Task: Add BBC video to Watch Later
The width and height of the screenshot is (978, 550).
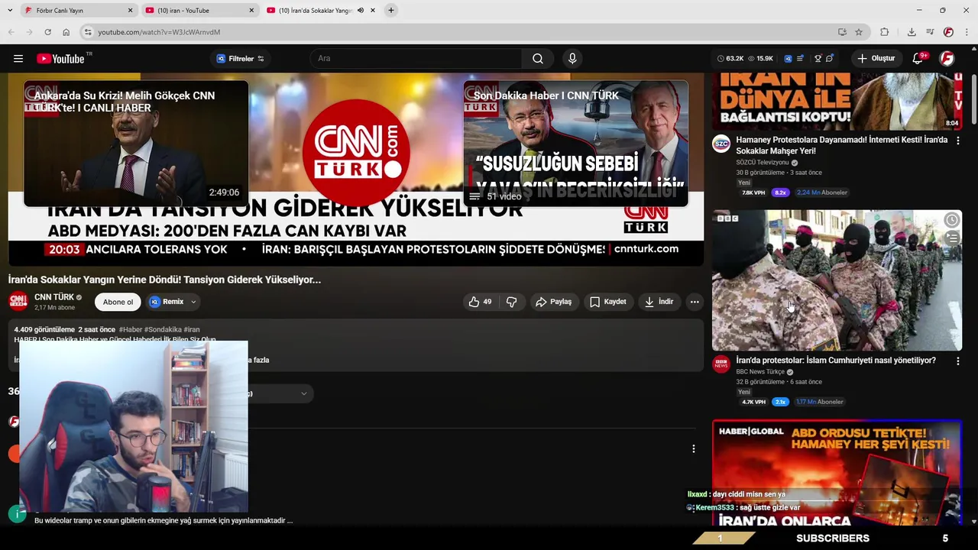Action: pyautogui.click(x=951, y=221)
